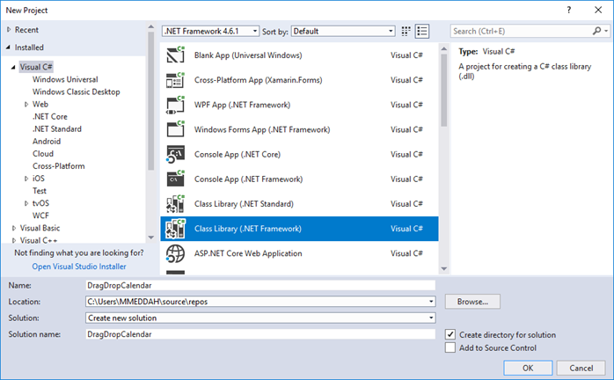Screen dimensions: 614x380
Task: Select Windows Universal in the tree
Action: pyautogui.click(x=65, y=79)
